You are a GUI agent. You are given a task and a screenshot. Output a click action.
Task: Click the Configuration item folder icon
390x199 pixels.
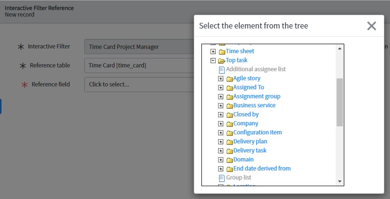(230, 133)
